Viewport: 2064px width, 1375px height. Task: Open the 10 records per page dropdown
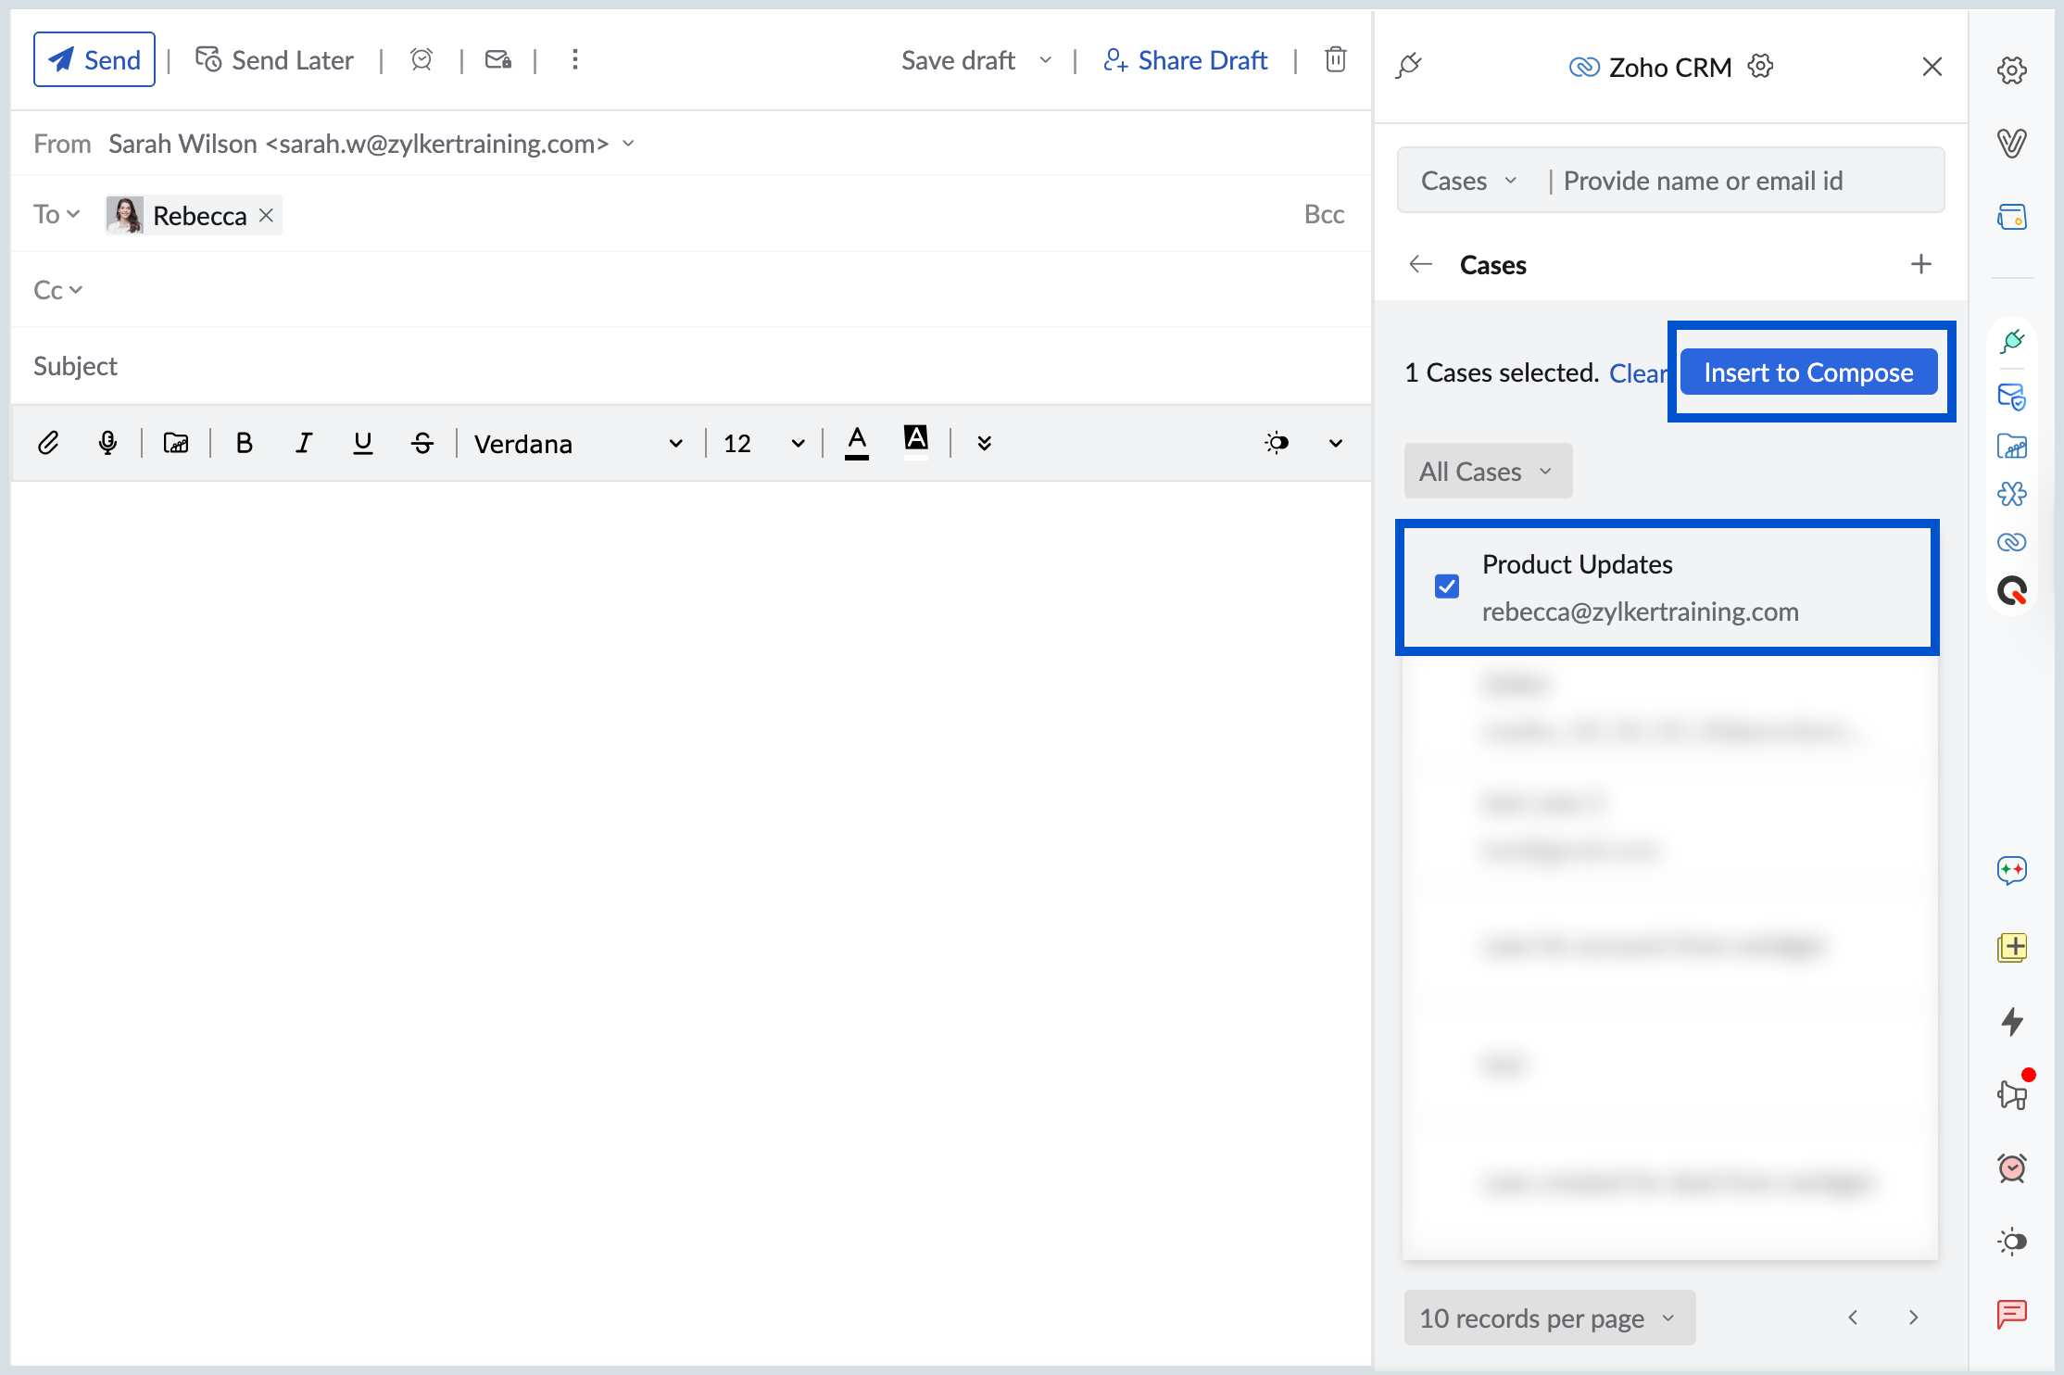pos(1549,1318)
